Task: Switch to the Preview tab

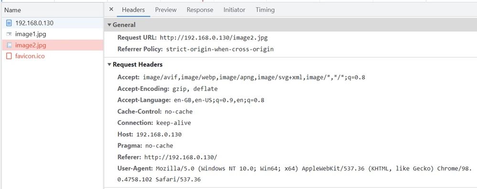Action: point(166,10)
